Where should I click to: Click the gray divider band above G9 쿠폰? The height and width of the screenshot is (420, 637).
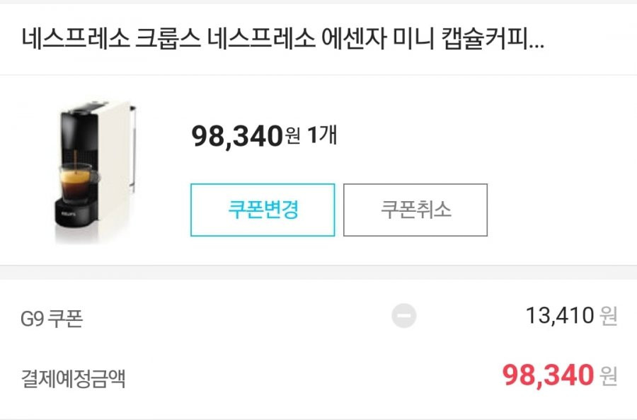coord(318,272)
